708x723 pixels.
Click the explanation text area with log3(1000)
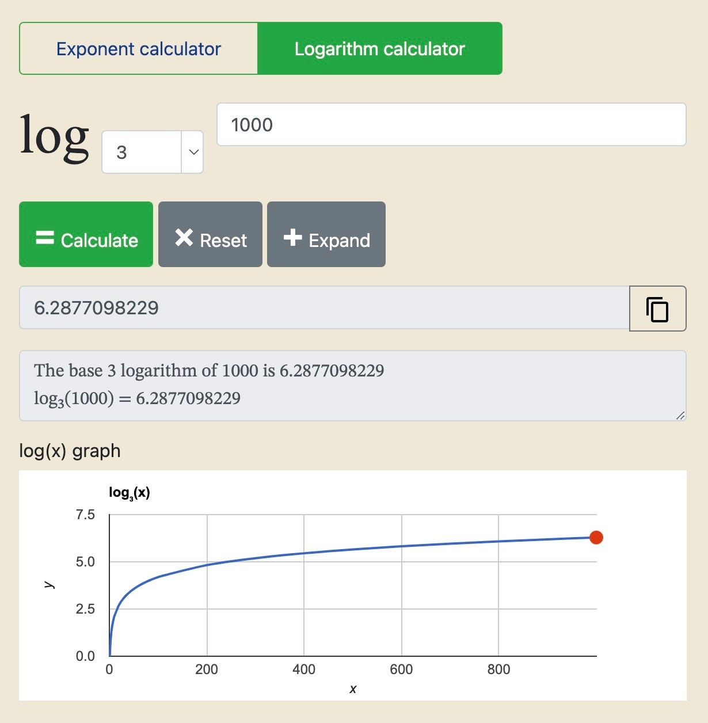353,385
